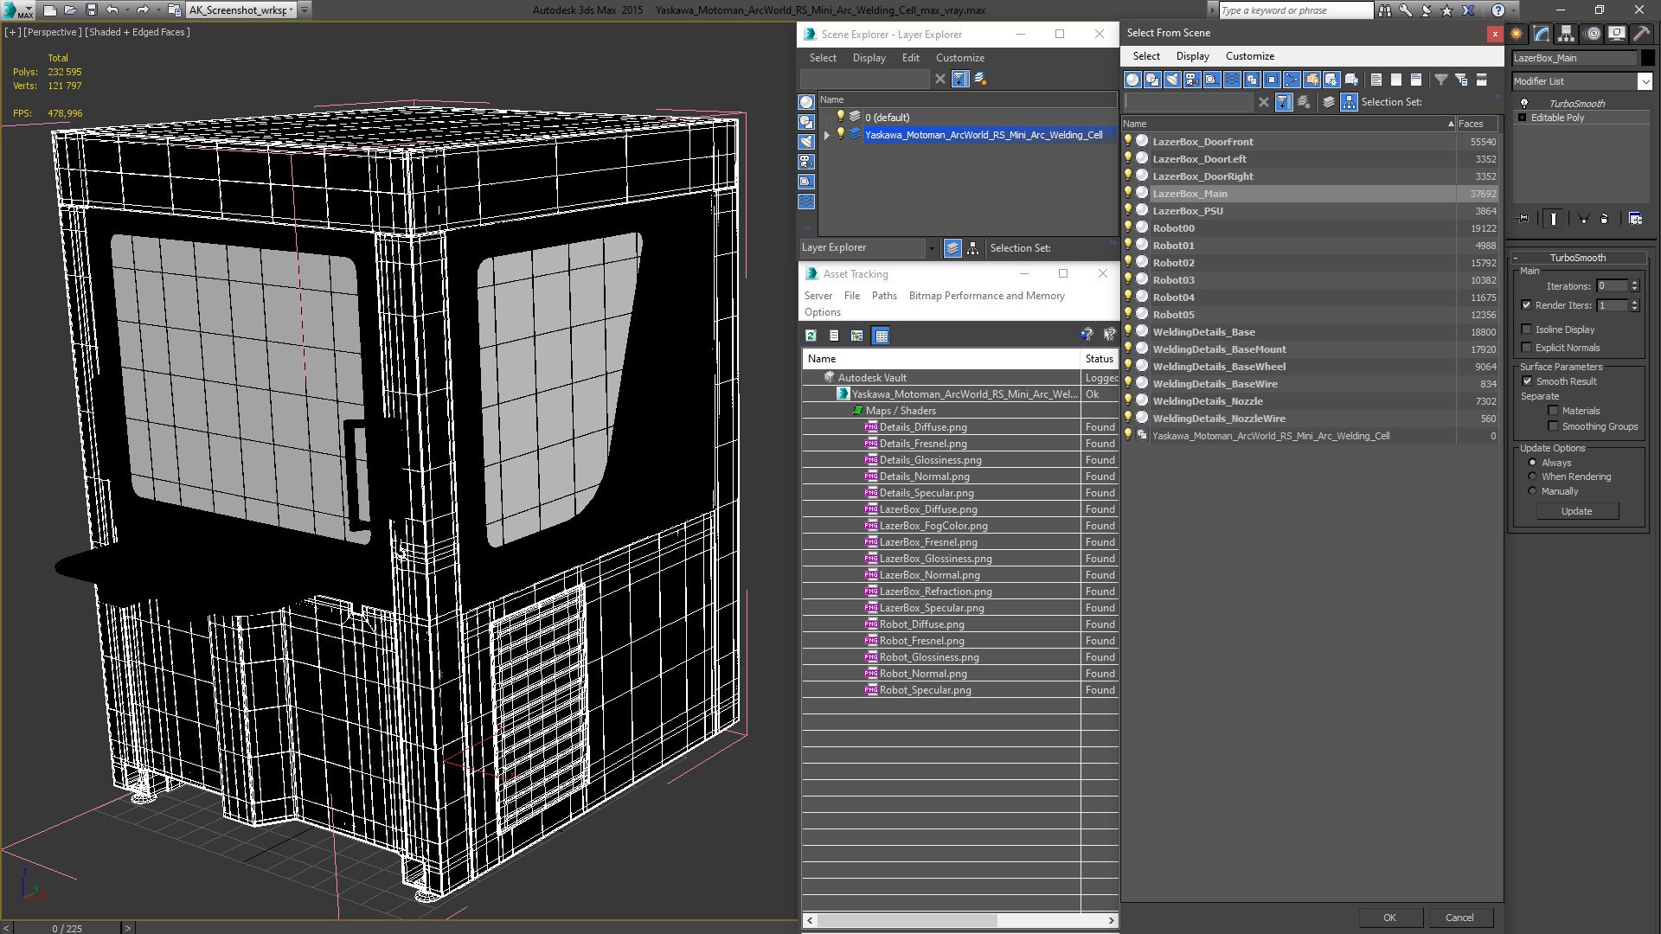Click Undo arrow in quick access toolbar

click(x=112, y=10)
